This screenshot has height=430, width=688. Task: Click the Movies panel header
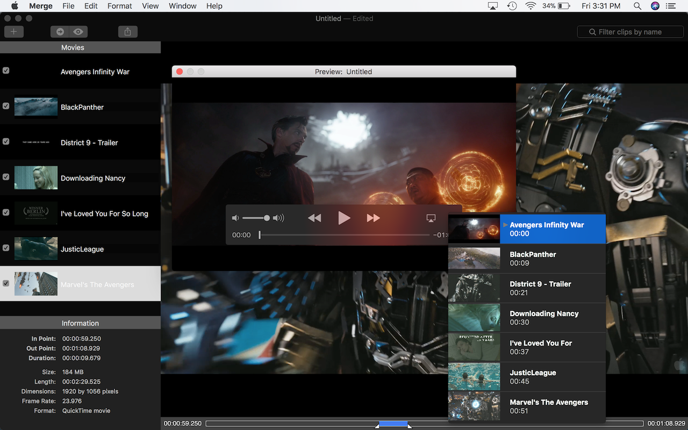(80, 47)
